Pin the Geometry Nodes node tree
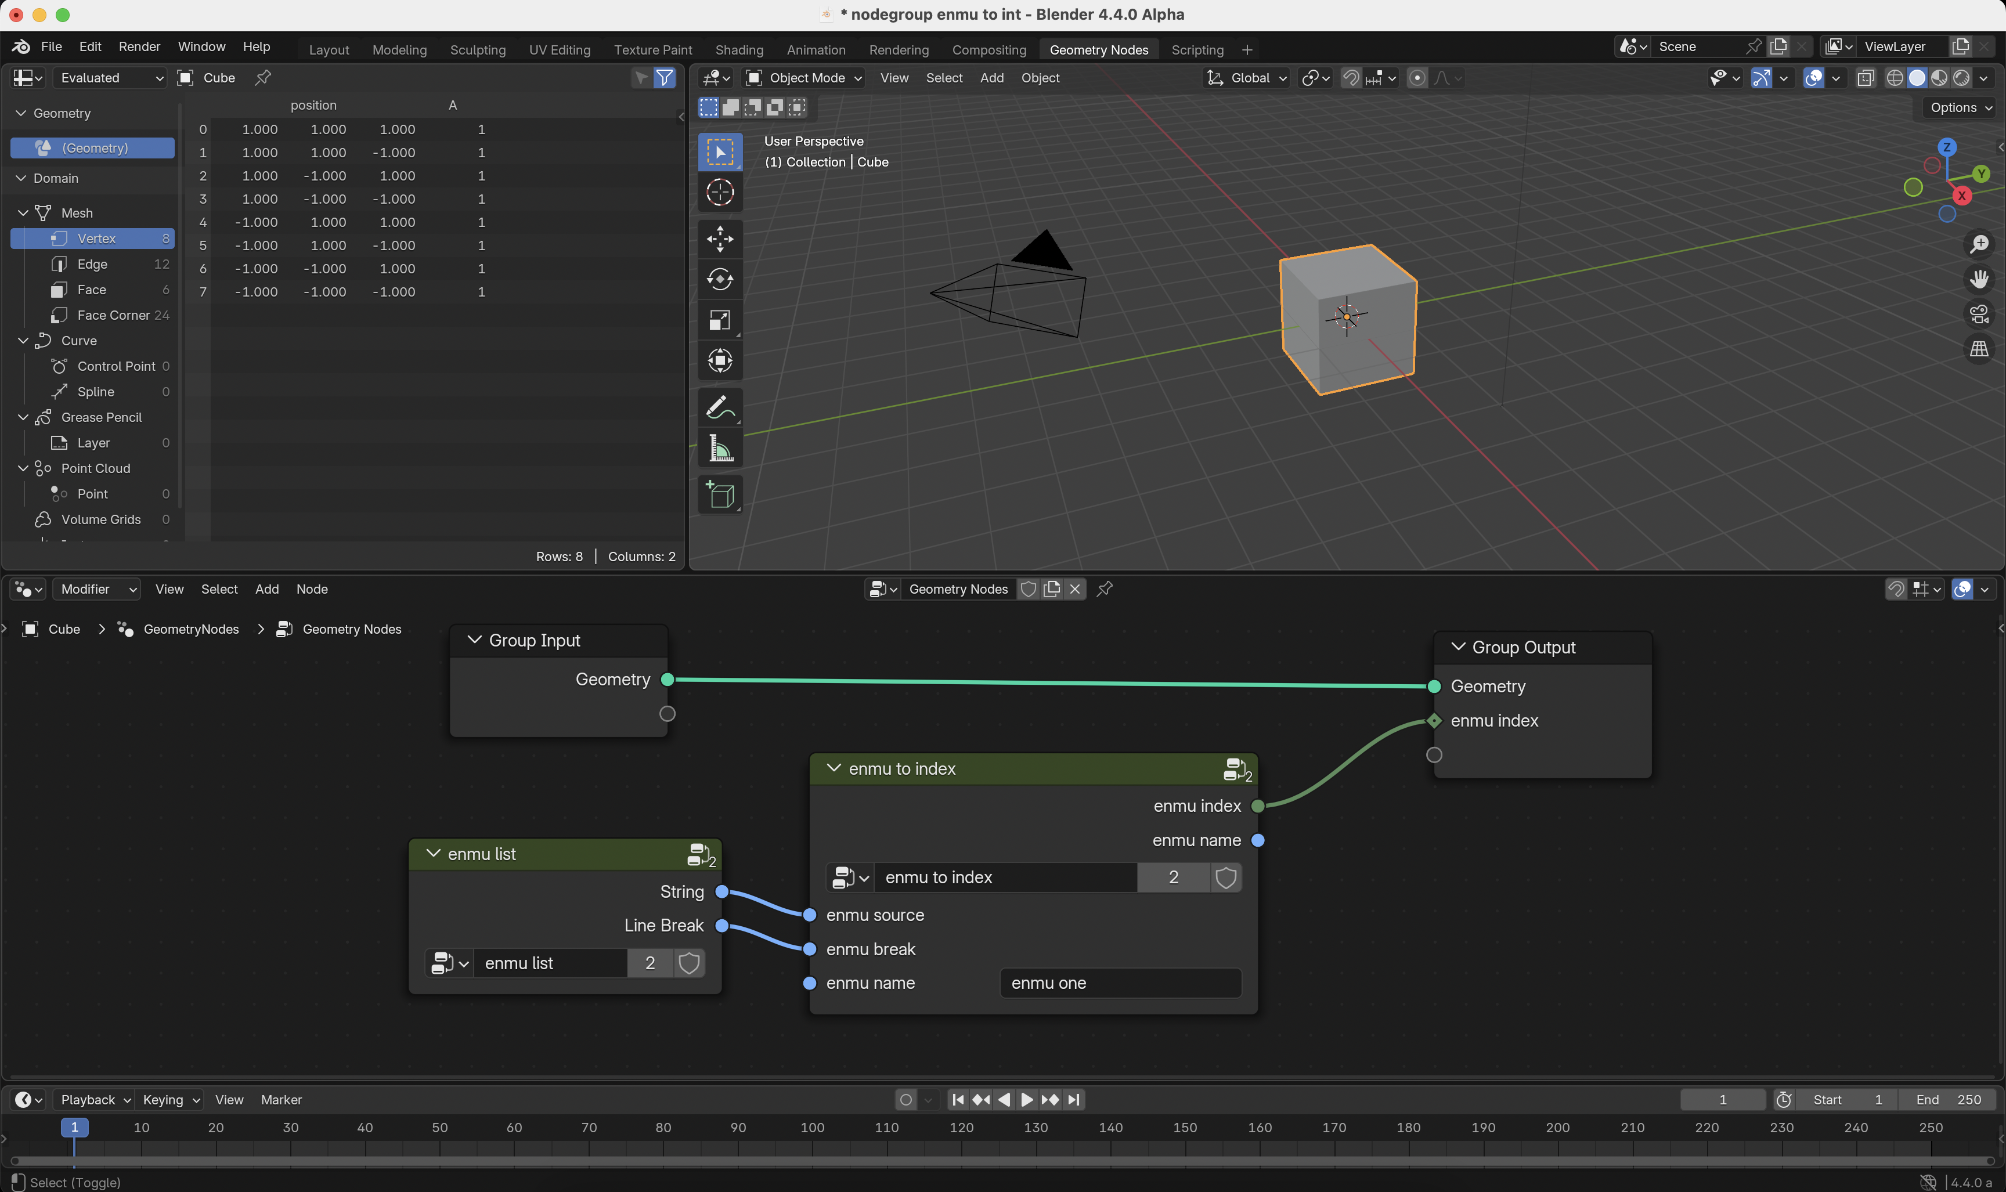Viewport: 2006px width, 1192px height. [1105, 589]
